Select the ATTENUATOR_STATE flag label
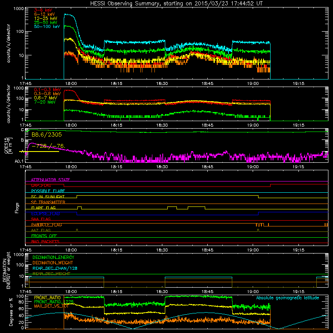 tap(50, 180)
